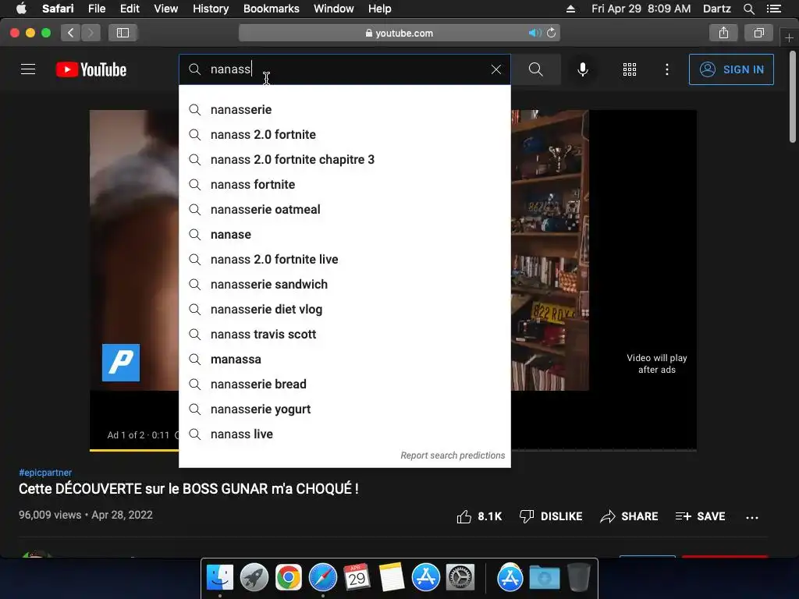799x599 pixels.
Task: Open Launchpad from the Dock
Action: tap(254, 577)
